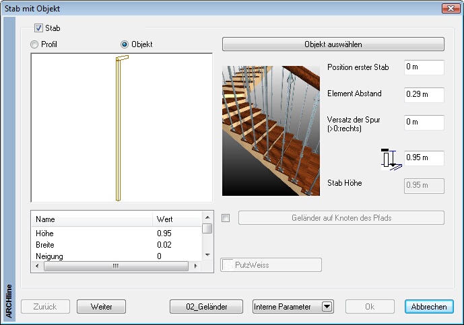Image resolution: width=464 pixels, height=325 pixels.
Task: Toggle the Geländer auf Knoten checkbox
Action: point(226,218)
